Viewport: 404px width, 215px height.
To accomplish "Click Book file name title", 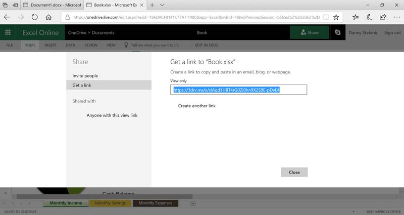I will click(x=202, y=32).
